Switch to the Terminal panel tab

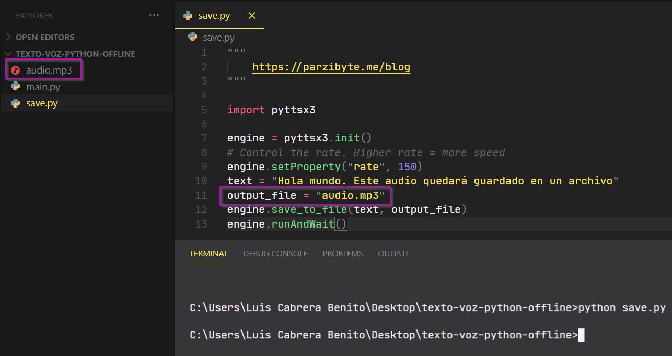208,253
